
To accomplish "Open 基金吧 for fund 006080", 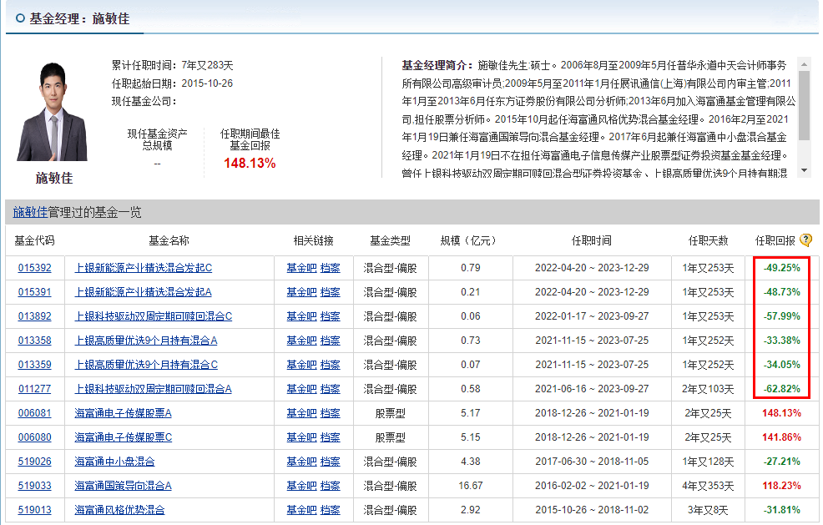I will click(x=302, y=437).
